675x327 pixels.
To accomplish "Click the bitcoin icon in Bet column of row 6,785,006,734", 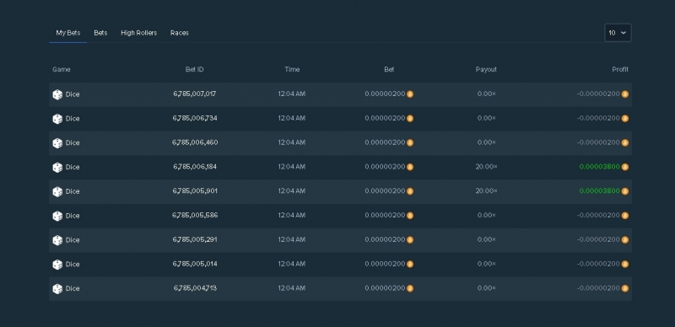I will pyautogui.click(x=410, y=118).
